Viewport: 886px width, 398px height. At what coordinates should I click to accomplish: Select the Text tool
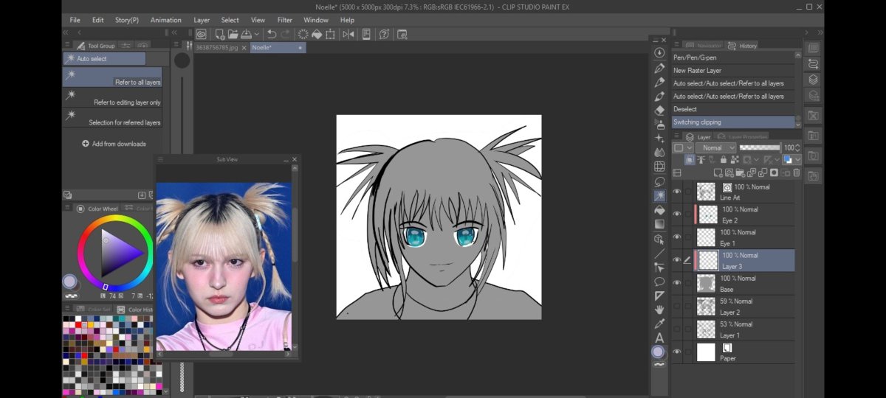[659, 338]
